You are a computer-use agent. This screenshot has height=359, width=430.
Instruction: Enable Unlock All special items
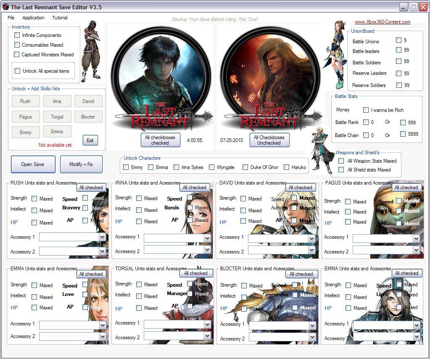(17, 71)
